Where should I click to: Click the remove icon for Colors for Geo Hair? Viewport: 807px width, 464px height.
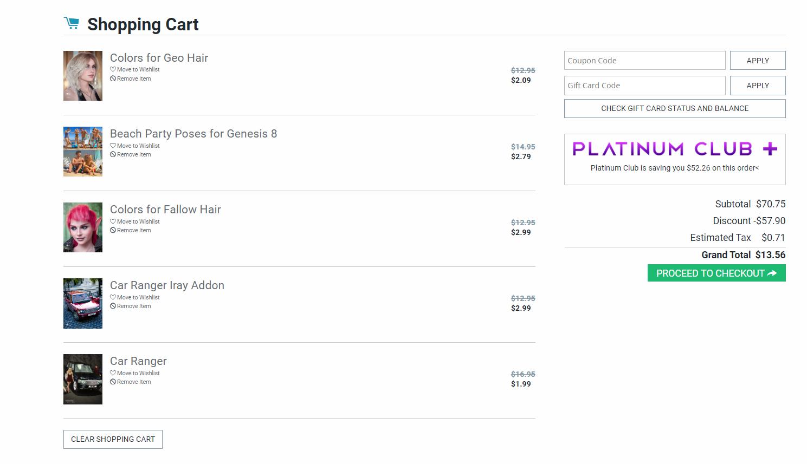point(113,79)
